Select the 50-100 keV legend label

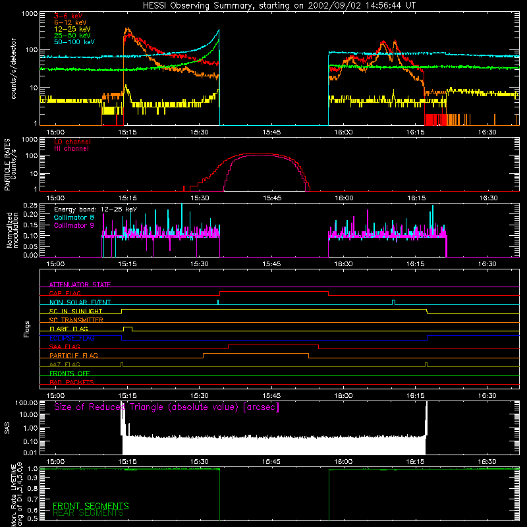click(x=74, y=42)
